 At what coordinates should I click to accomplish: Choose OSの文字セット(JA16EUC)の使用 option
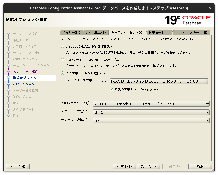[62, 60]
